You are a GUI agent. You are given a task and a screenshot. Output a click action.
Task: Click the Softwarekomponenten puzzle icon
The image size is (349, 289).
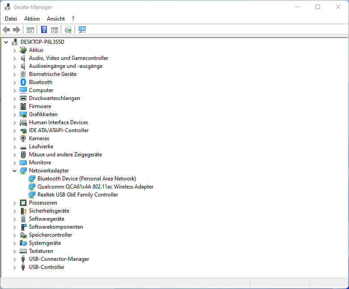pos(23,227)
